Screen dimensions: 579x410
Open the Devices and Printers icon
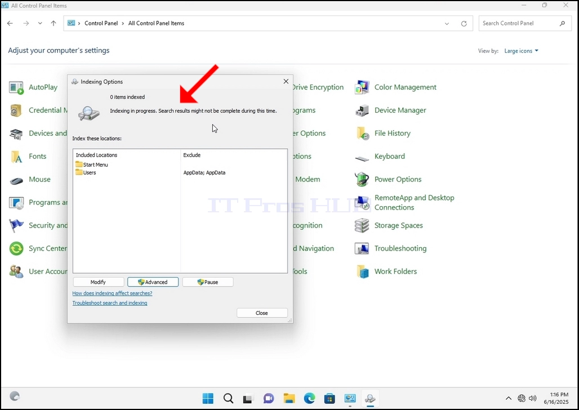pos(16,133)
